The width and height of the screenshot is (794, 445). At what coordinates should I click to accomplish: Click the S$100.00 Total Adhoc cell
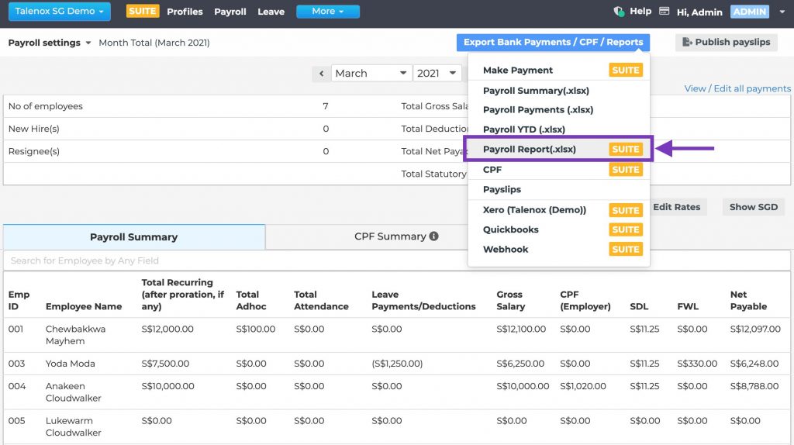[x=256, y=329]
